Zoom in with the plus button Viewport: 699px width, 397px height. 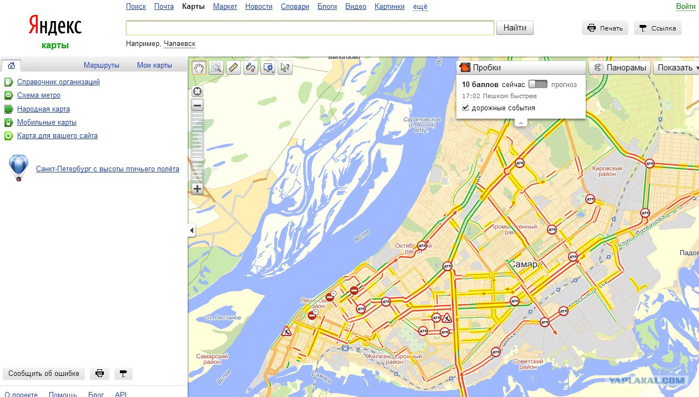pos(197,189)
